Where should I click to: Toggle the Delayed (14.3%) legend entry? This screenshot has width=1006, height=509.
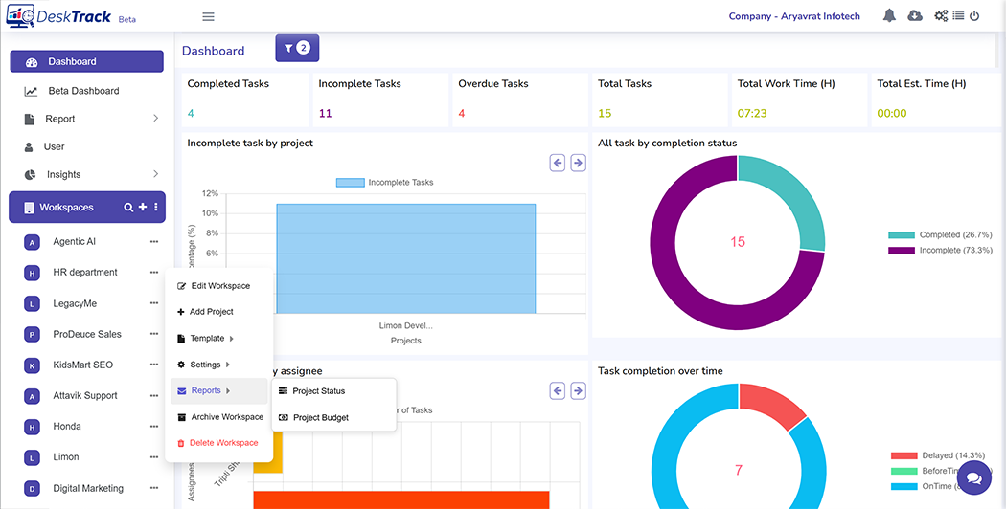pos(941,455)
